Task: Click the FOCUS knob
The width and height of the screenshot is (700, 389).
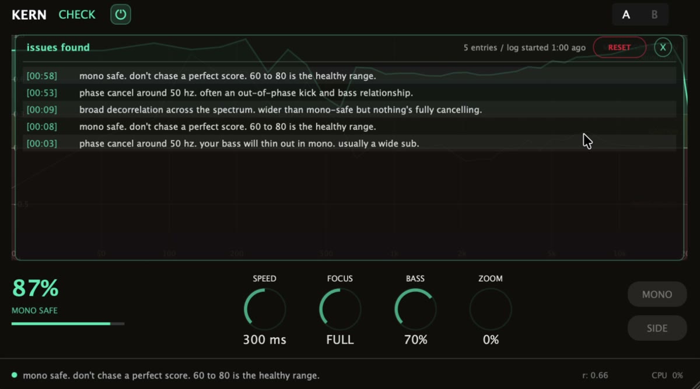Action: (x=340, y=310)
